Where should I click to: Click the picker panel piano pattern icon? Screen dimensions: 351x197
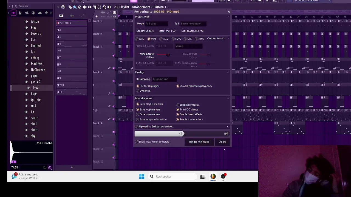61,16
